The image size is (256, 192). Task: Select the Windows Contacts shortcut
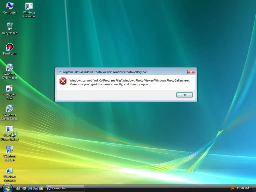10,175
